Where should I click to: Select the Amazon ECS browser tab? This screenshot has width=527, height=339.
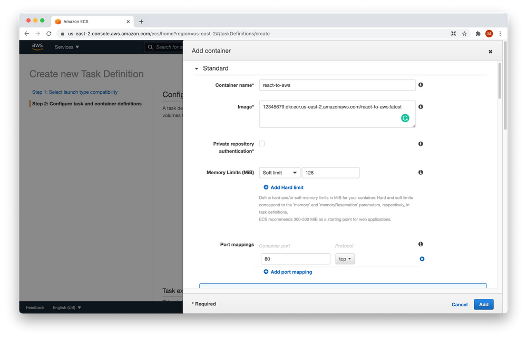90,22
